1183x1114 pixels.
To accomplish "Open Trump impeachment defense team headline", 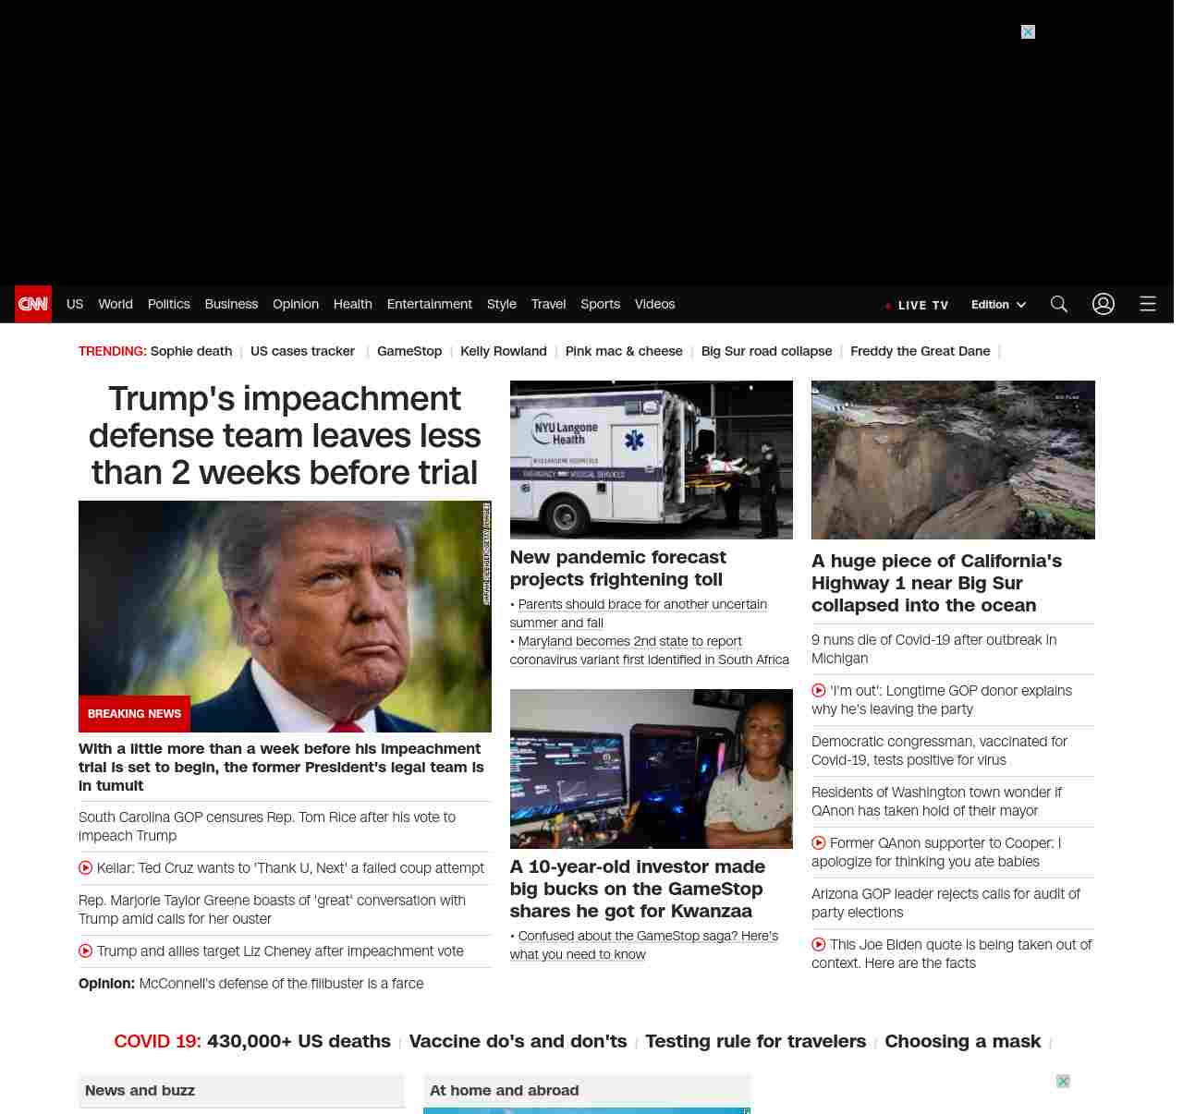I will point(285,435).
